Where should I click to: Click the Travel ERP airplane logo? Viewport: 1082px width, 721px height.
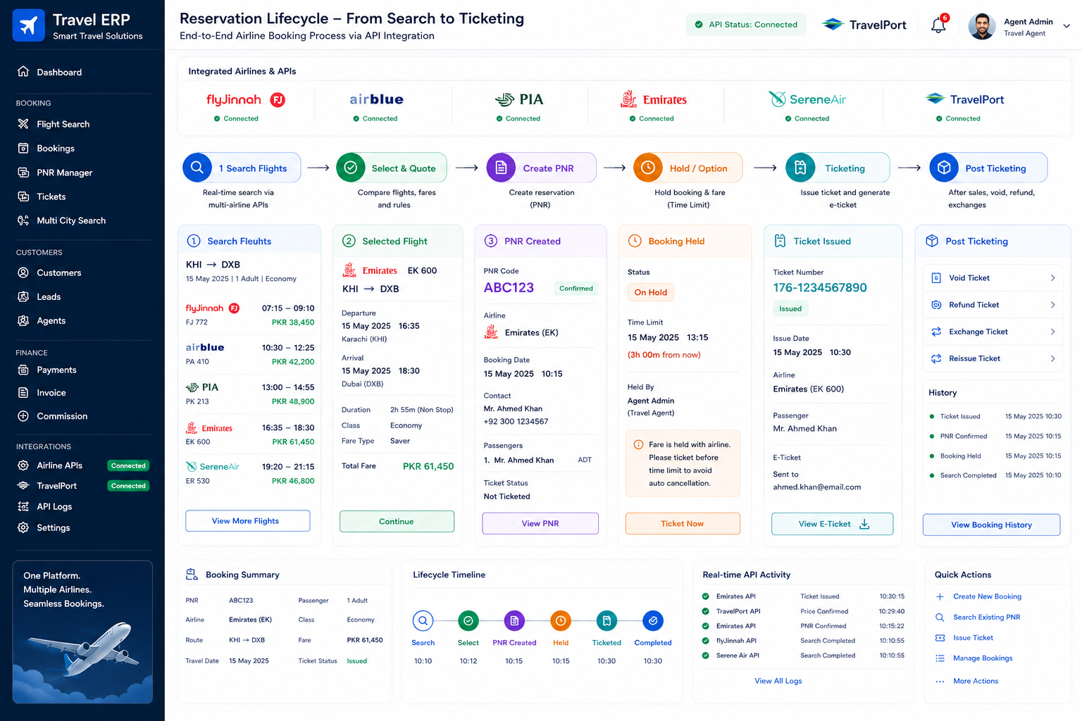pyautogui.click(x=29, y=25)
